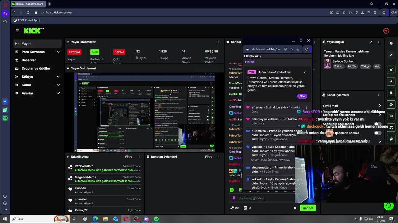Expand Para Kazanma sidebar section
The width and height of the screenshot is (398, 223).
tap(37, 52)
